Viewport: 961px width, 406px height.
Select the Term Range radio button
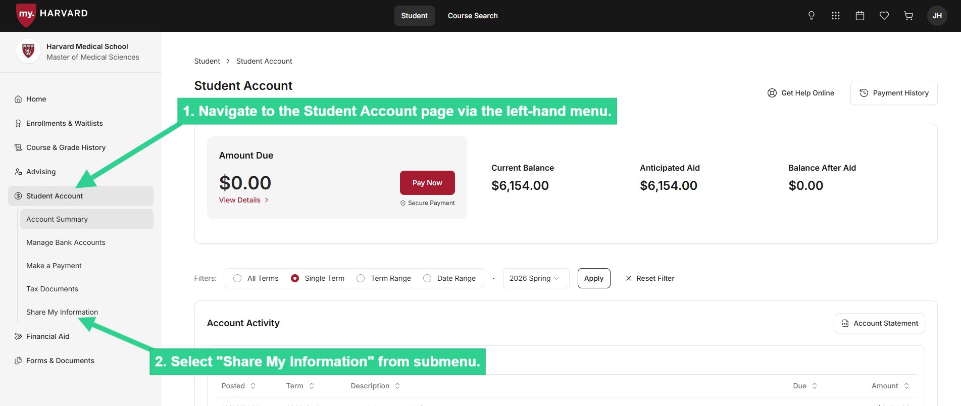click(x=361, y=278)
